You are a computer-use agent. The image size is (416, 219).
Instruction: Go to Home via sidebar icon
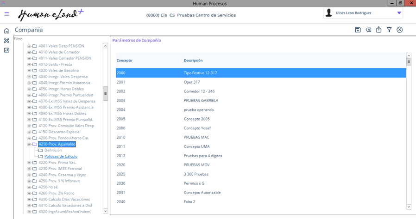point(6,31)
